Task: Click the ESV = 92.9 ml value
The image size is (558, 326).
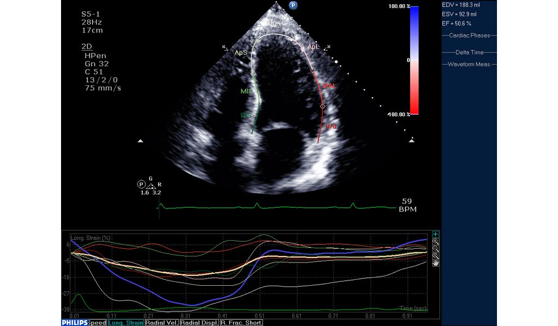Action: 459,14
